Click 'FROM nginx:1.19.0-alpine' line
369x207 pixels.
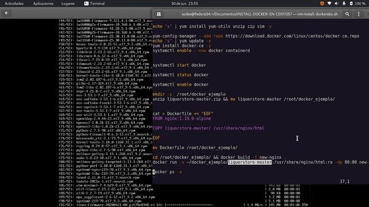click(x=182, y=118)
